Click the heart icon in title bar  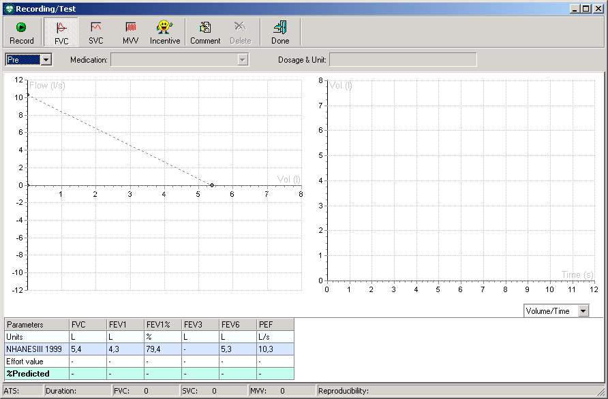click(x=10, y=9)
